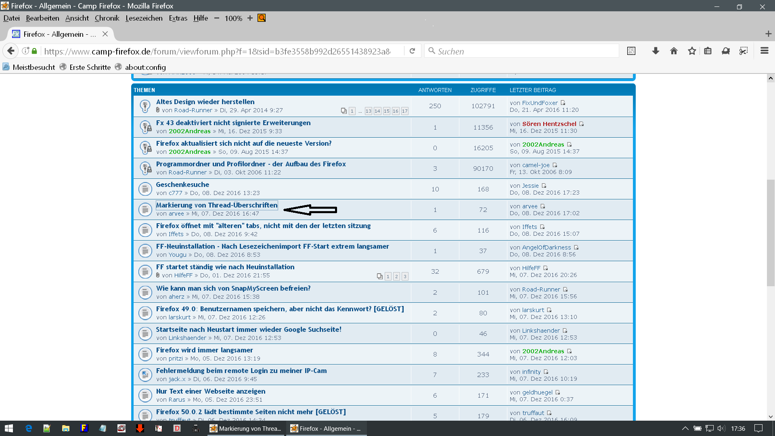The image size is (775, 436).
Task: Show bookmarks list toolbar icon
Action: pyautogui.click(x=708, y=51)
